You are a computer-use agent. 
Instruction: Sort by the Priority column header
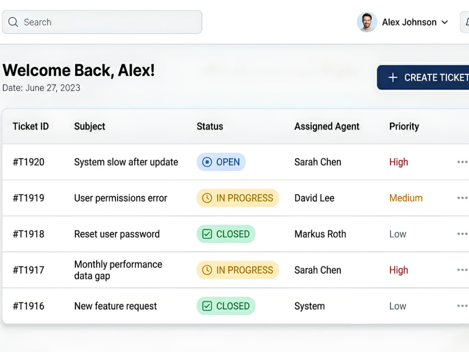(x=404, y=126)
